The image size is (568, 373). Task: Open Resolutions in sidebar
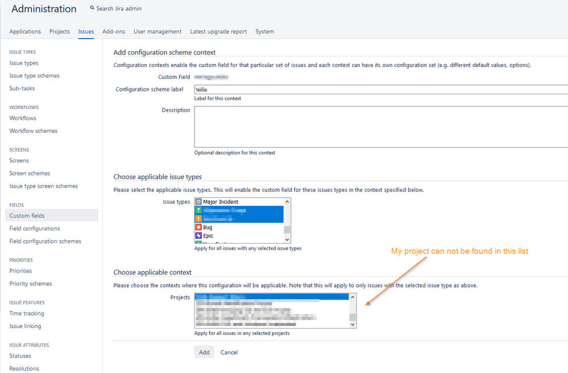point(24,368)
